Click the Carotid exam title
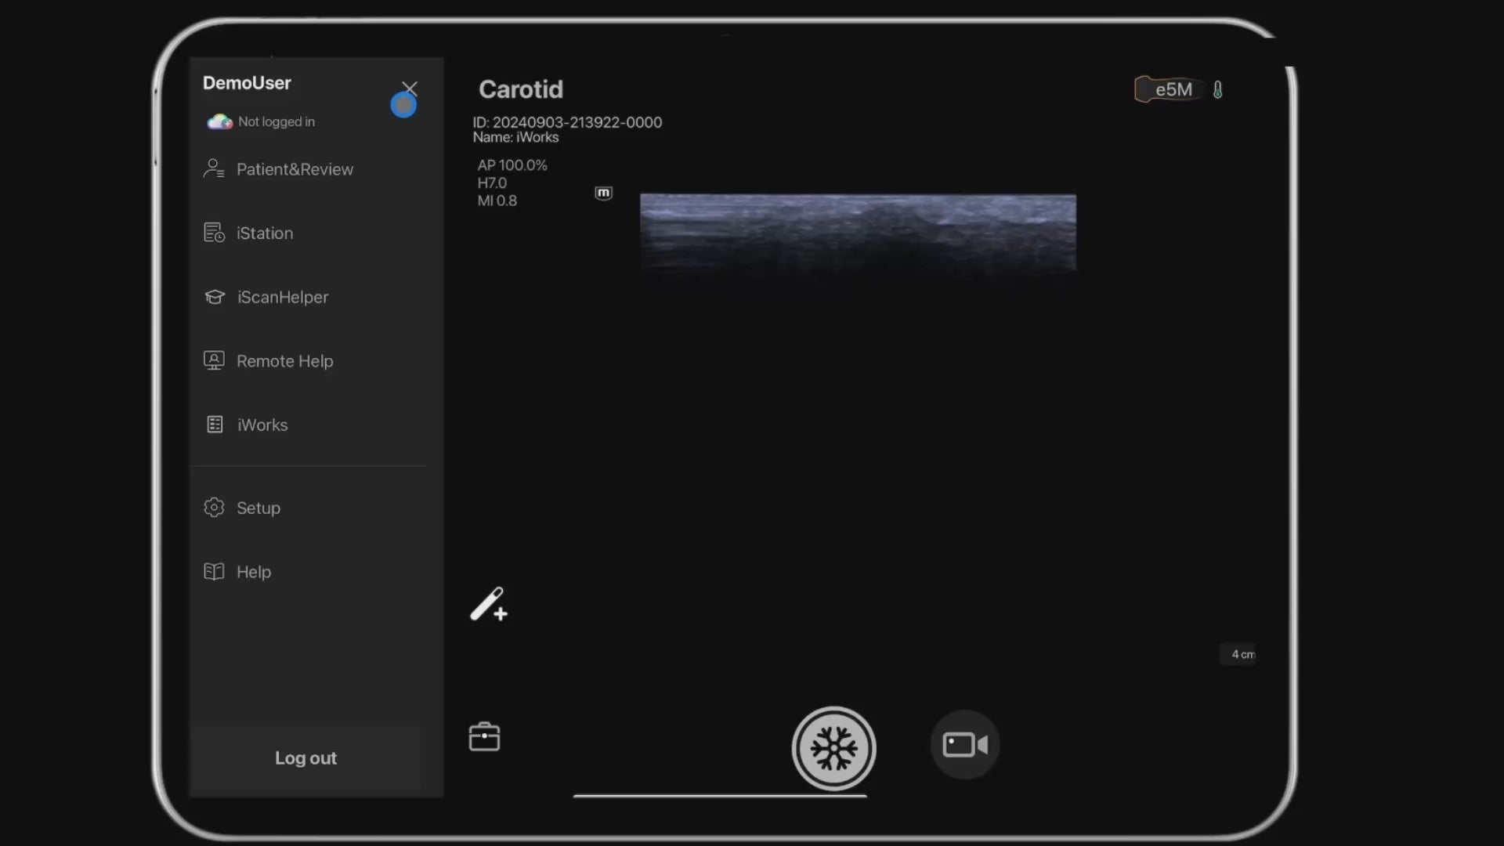Viewport: 1504px width, 846px height. [521, 89]
